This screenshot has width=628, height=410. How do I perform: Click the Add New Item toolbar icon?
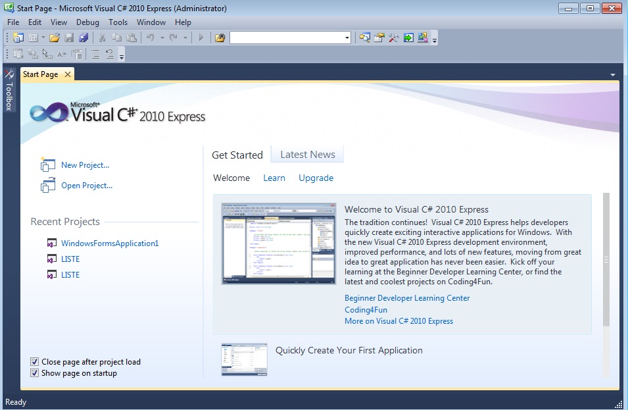[33, 38]
